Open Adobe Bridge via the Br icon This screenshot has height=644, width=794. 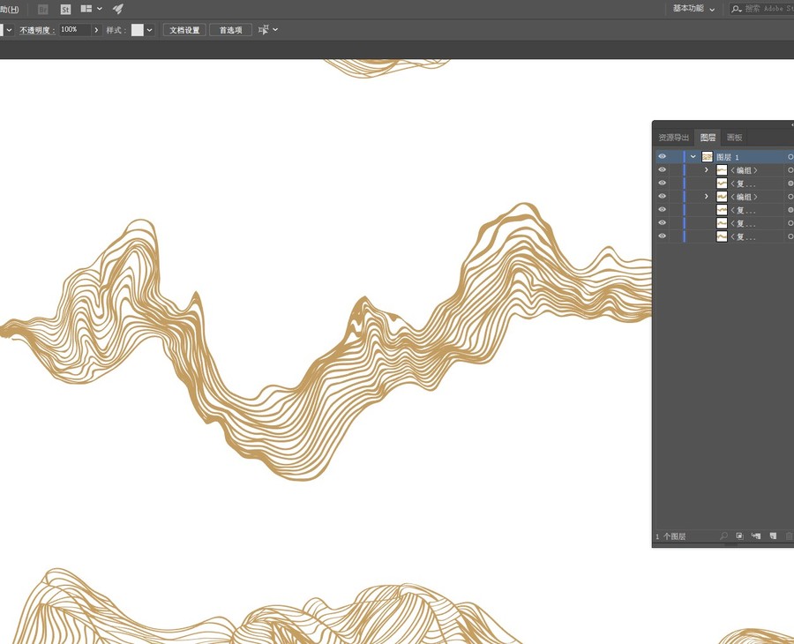point(43,9)
